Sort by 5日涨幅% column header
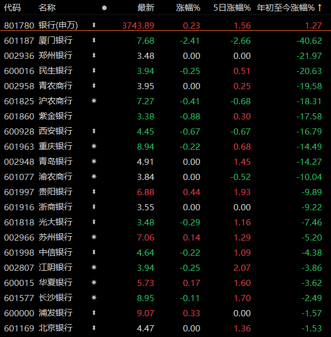This screenshot has width=331, height=337. point(232,8)
